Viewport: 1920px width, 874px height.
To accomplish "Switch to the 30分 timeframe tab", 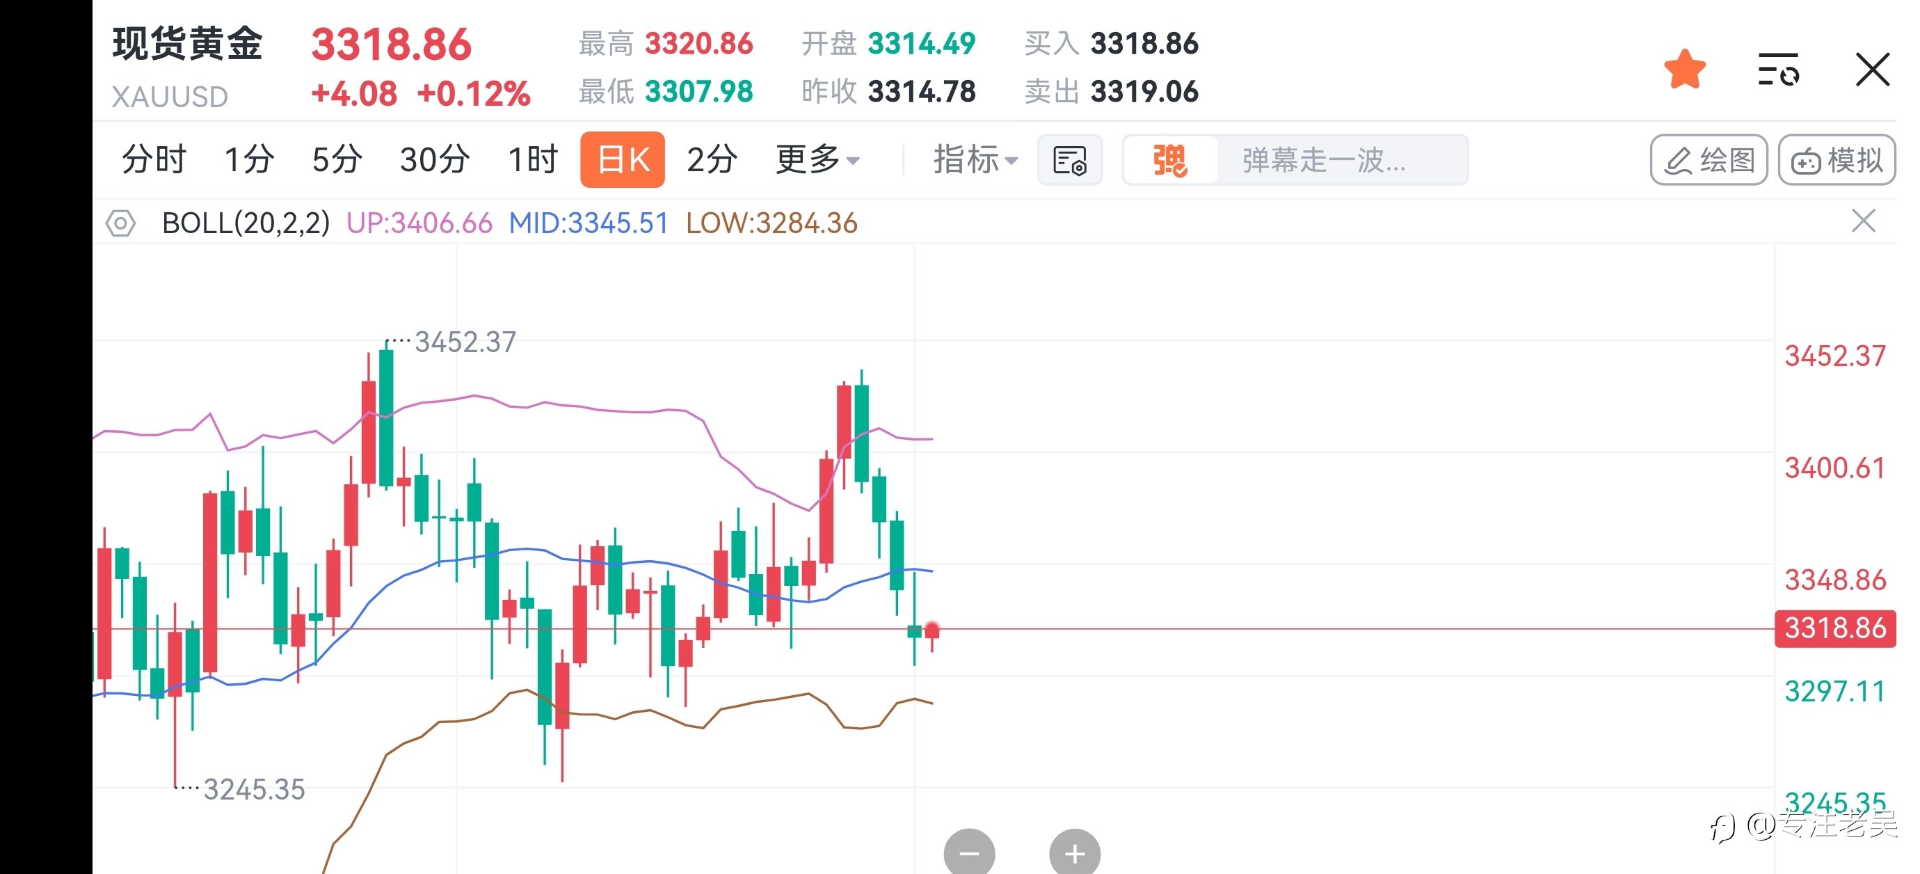I will pyautogui.click(x=435, y=159).
